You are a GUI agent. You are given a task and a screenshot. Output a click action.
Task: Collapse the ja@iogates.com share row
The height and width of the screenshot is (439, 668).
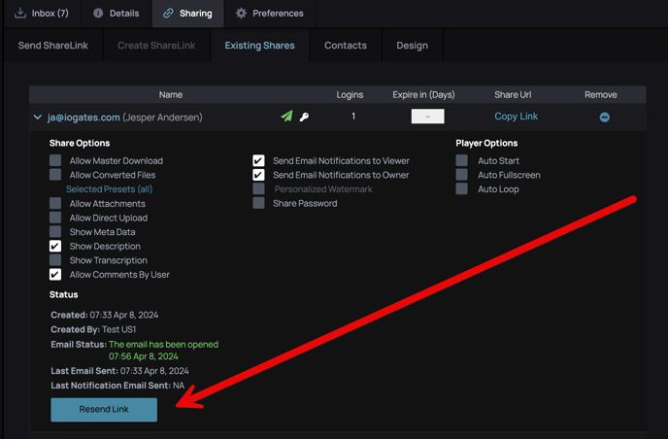[38, 118]
